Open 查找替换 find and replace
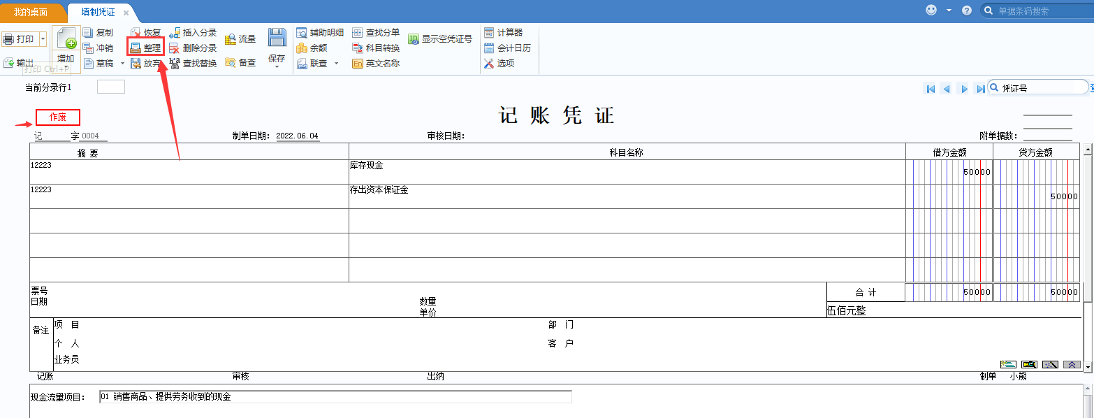This screenshot has width=1094, height=418. coord(175,64)
